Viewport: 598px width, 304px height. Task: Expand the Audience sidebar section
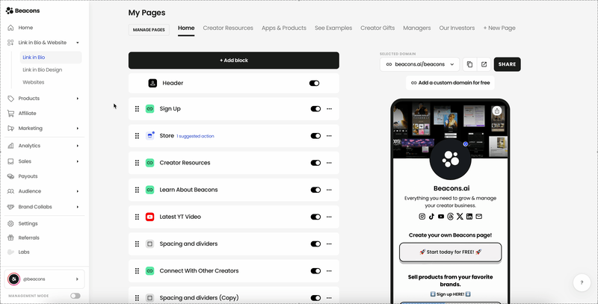[x=78, y=191]
